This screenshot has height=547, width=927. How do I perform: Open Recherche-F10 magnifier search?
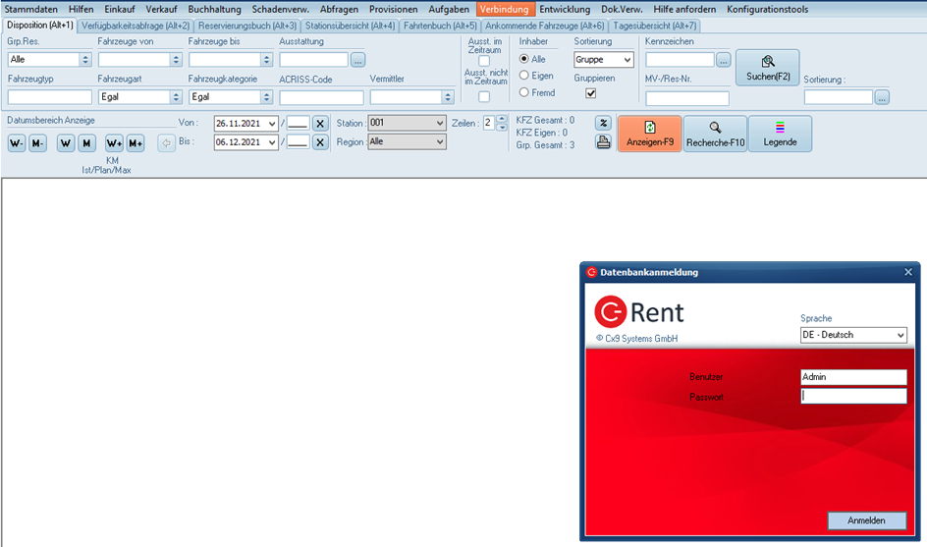(715, 134)
